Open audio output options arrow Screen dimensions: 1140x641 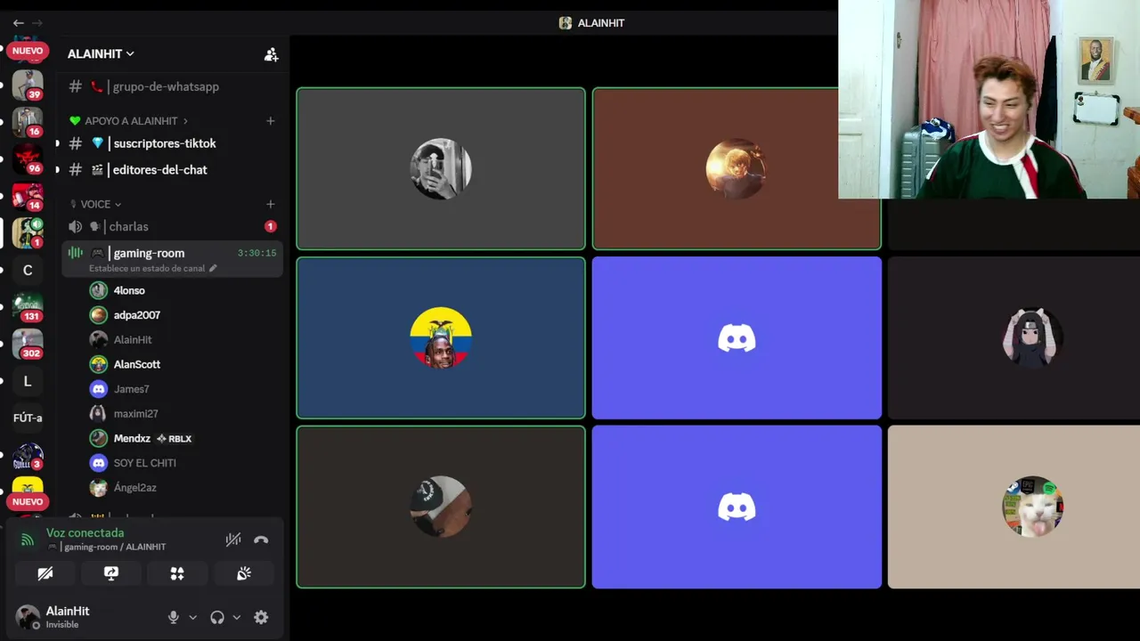coord(236,617)
